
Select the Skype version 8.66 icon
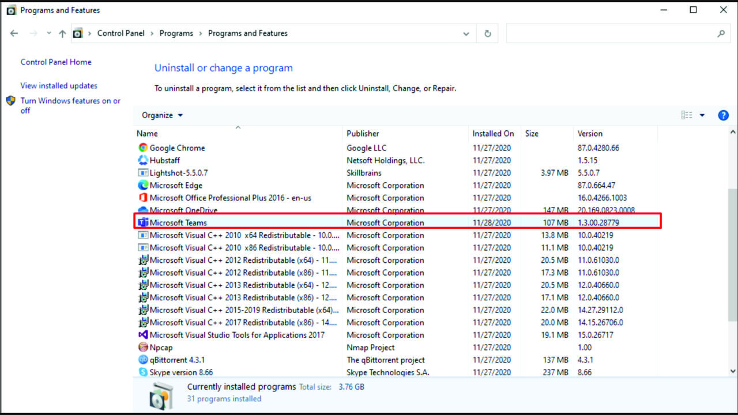click(142, 372)
